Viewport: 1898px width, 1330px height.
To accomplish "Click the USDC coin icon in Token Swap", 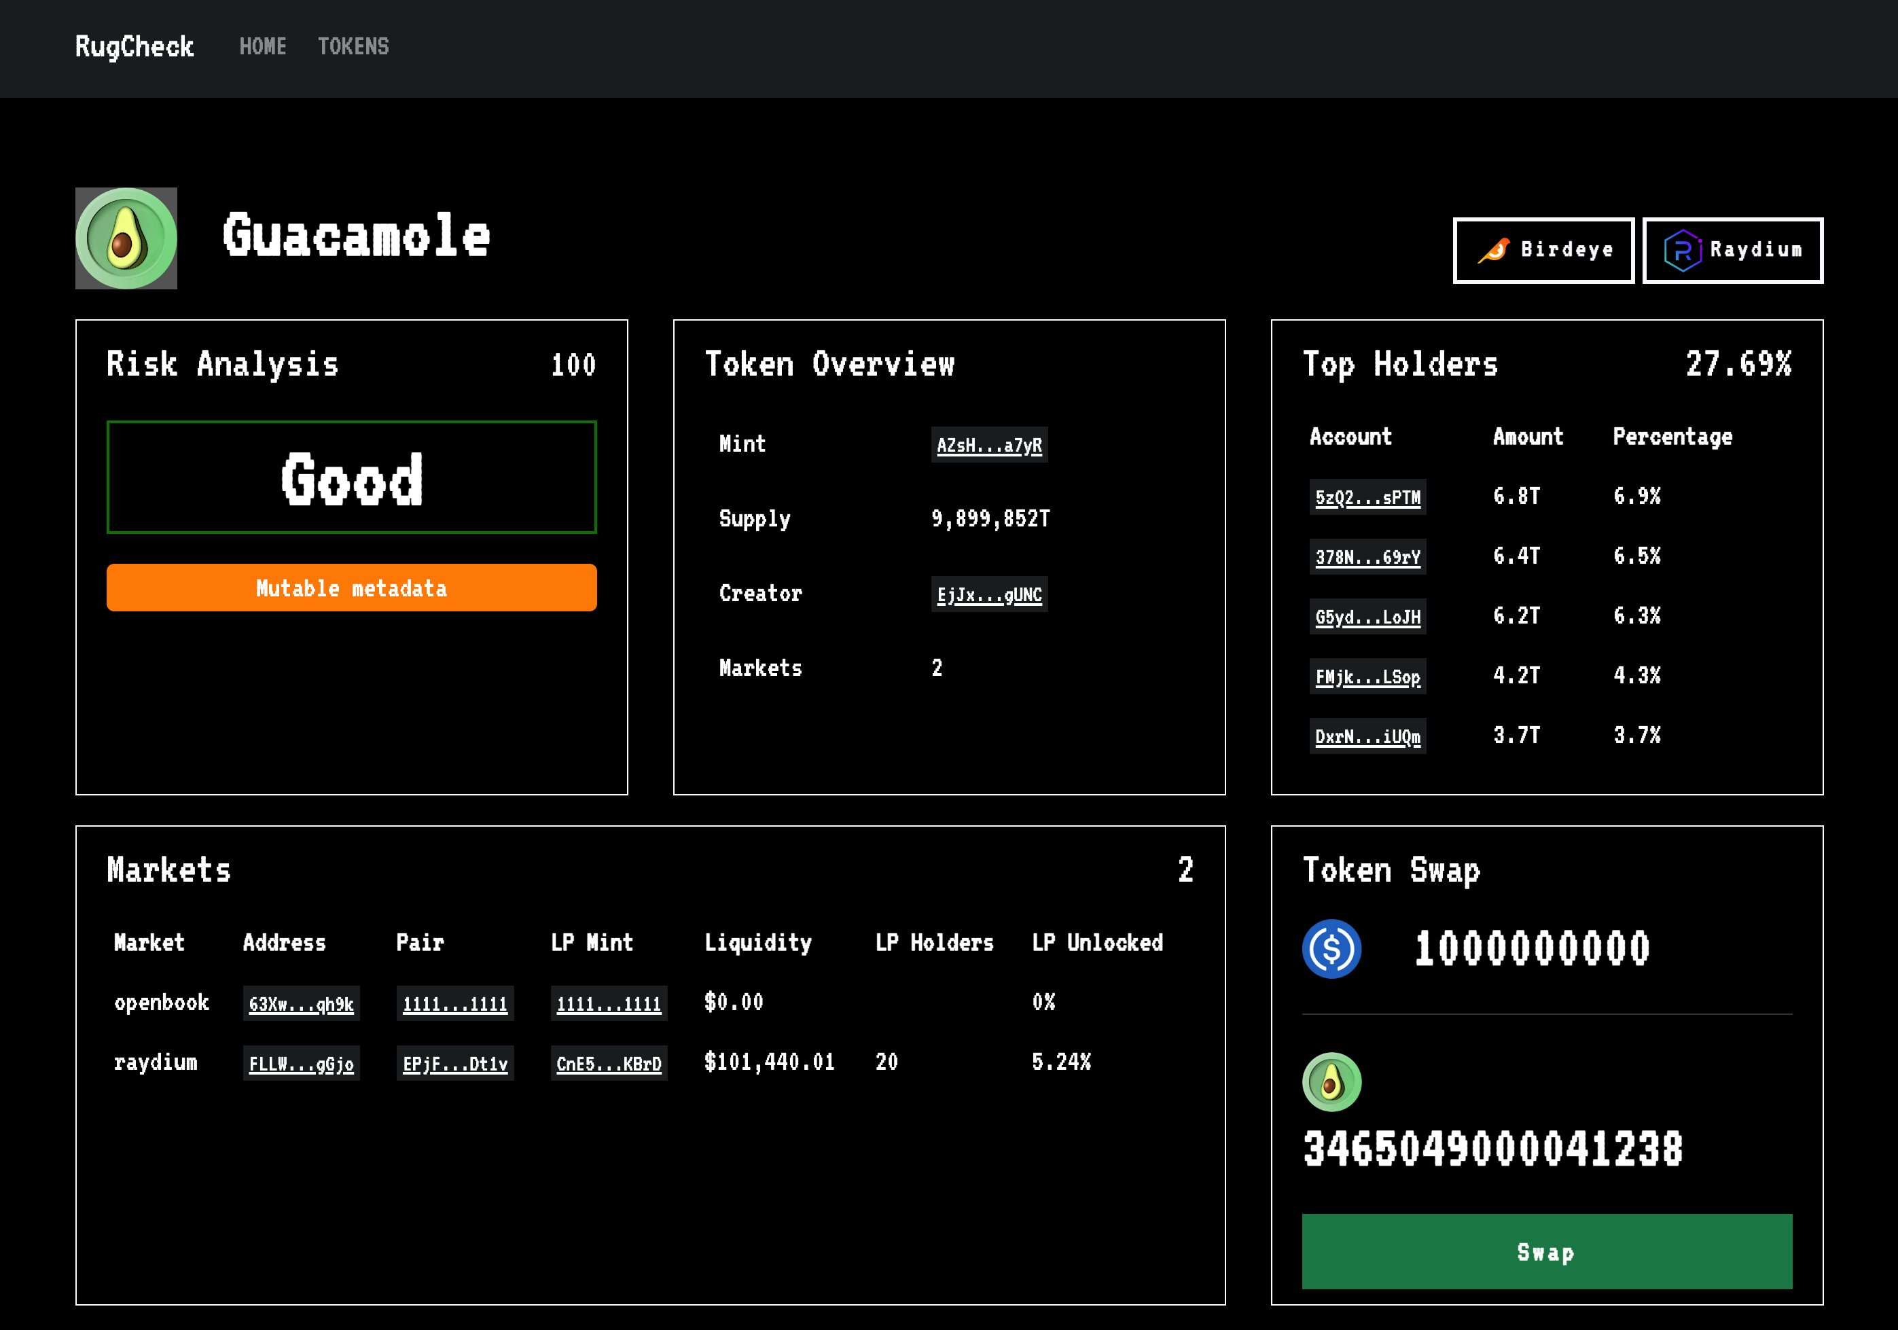I will 1331,948.
